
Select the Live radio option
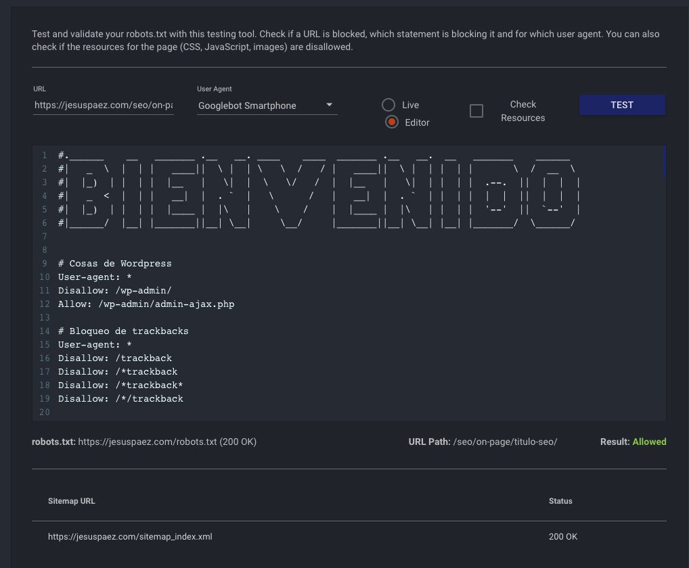[x=388, y=105]
